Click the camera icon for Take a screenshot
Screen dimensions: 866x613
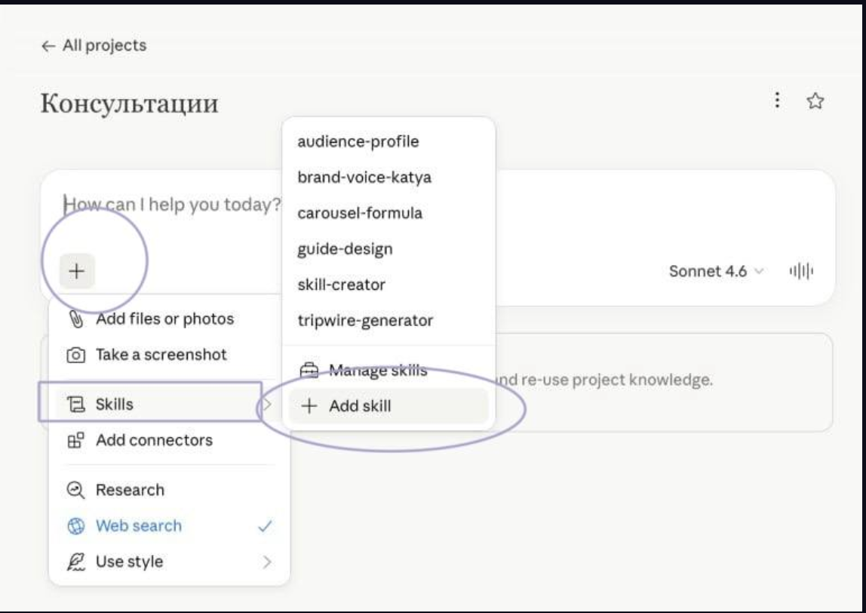click(75, 355)
